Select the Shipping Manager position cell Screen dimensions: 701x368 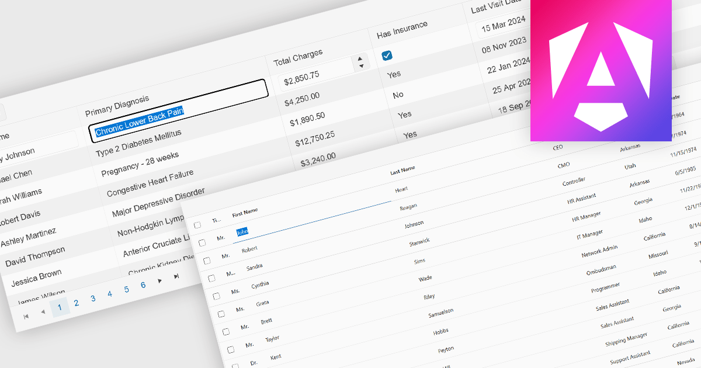coord(626,338)
